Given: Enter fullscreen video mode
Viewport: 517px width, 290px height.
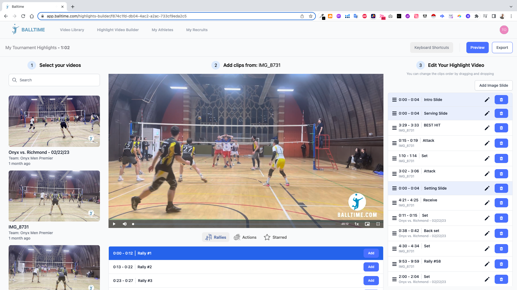Looking at the screenshot, I should [x=378, y=224].
